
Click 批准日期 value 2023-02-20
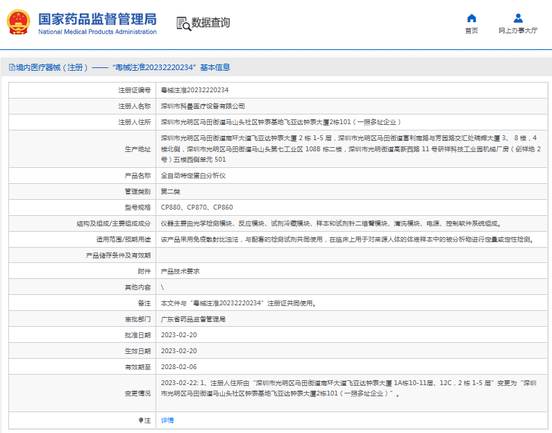179,335
